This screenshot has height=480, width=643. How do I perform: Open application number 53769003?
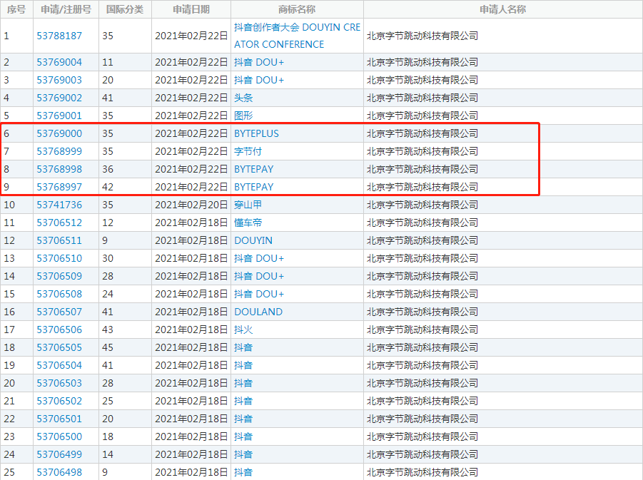[59, 80]
